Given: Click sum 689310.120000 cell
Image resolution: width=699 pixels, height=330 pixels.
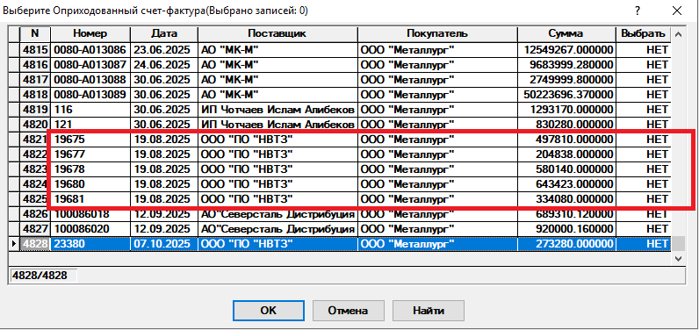Looking at the screenshot, I should pyautogui.click(x=566, y=214).
